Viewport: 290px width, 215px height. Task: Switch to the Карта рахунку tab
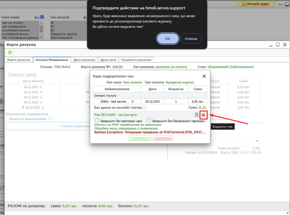[x=19, y=60]
